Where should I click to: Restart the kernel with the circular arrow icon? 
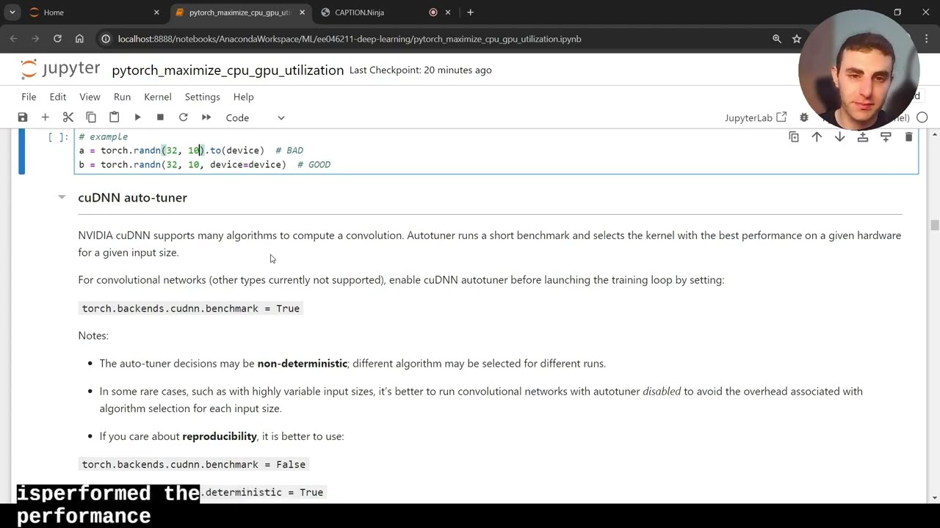183,117
